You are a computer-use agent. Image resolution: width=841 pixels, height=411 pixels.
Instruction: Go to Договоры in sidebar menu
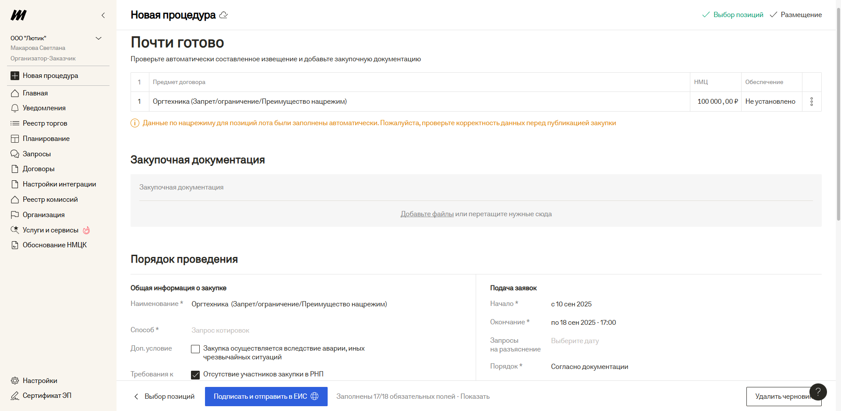click(x=39, y=169)
